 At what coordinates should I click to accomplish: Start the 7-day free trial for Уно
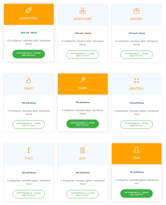[x=136, y=193]
